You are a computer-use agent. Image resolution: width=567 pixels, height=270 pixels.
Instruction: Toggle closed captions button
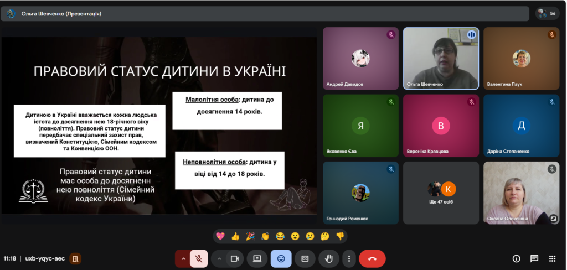coord(305,258)
